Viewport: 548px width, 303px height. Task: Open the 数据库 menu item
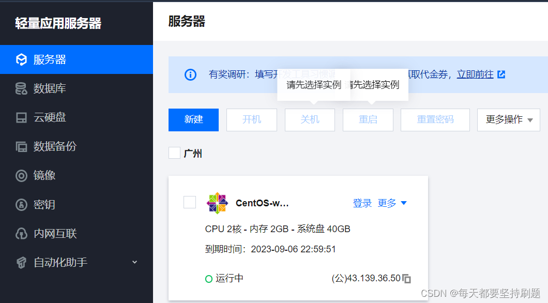[77, 88]
